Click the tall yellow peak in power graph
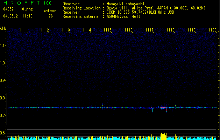The image size is (220, 140). [x=163, y=136]
